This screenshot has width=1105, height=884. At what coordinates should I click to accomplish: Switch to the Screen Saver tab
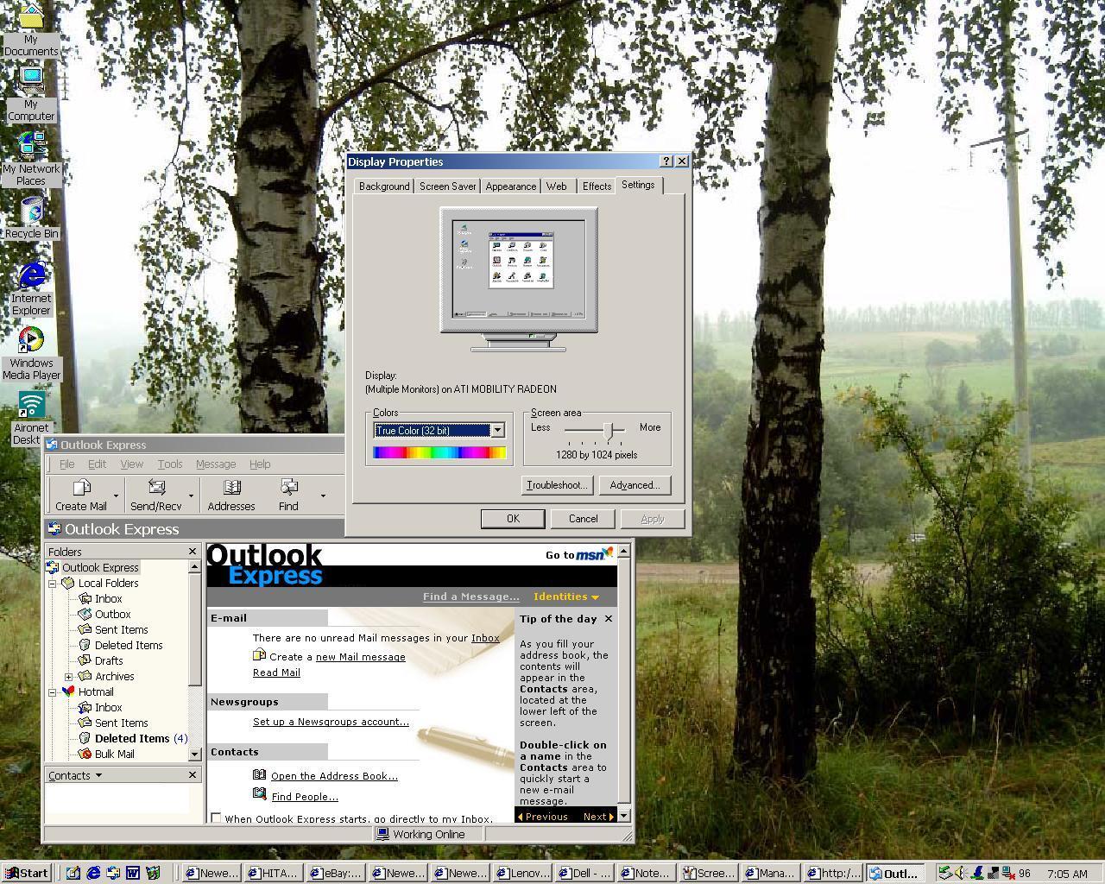coord(447,186)
